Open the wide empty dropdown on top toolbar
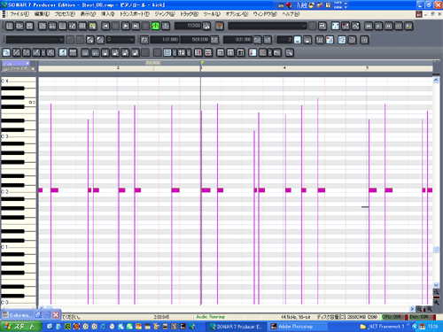 click(268, 26)
